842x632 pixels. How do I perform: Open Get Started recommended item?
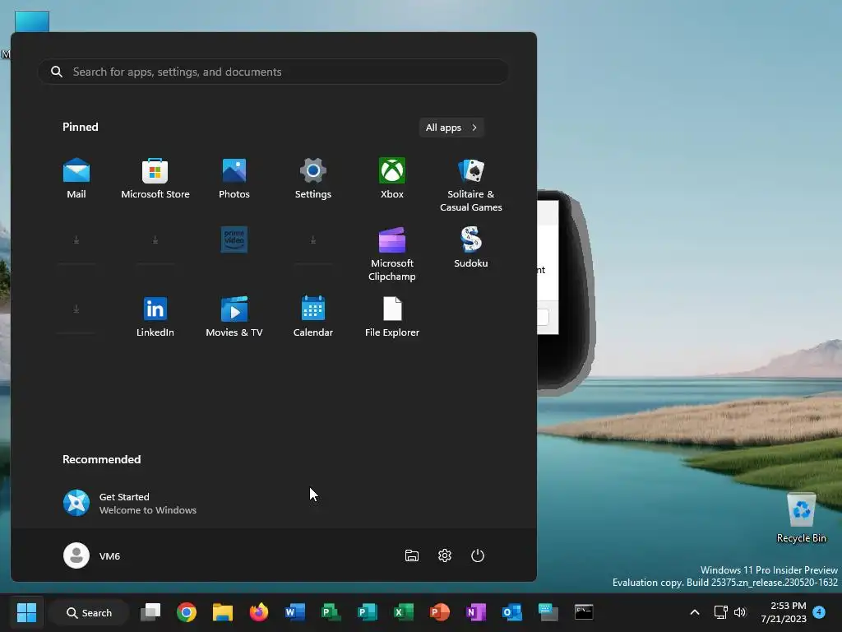[130, 503]
